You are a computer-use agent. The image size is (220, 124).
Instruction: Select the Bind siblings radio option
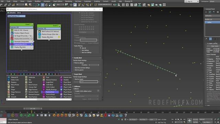click(80, 50)
